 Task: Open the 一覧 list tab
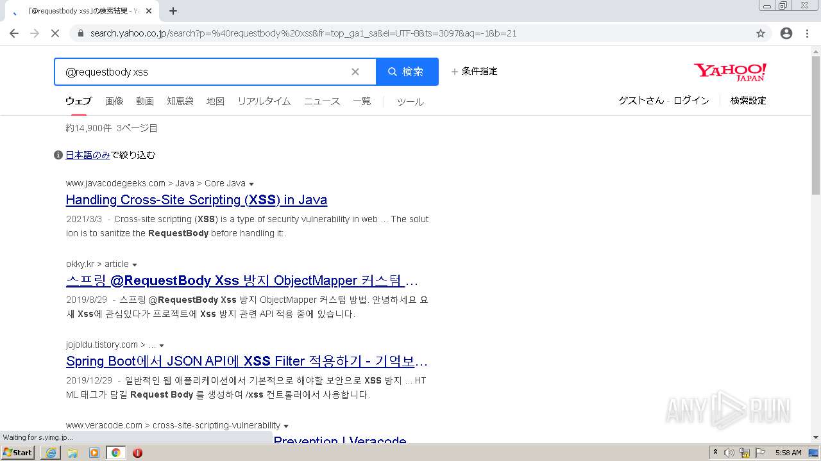(362, 101)
